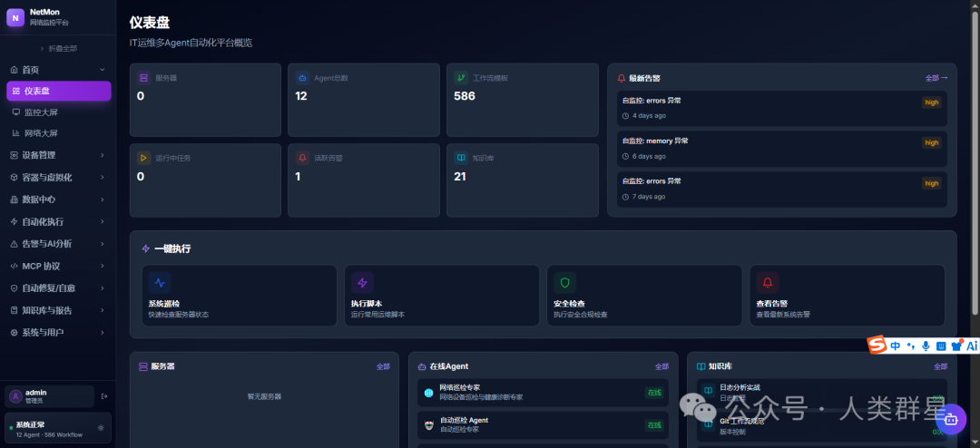The width and height of the screenshot is (980, 448).
Task: Open the memory 异常 alert entry
Action: click(x=782, y=149)
